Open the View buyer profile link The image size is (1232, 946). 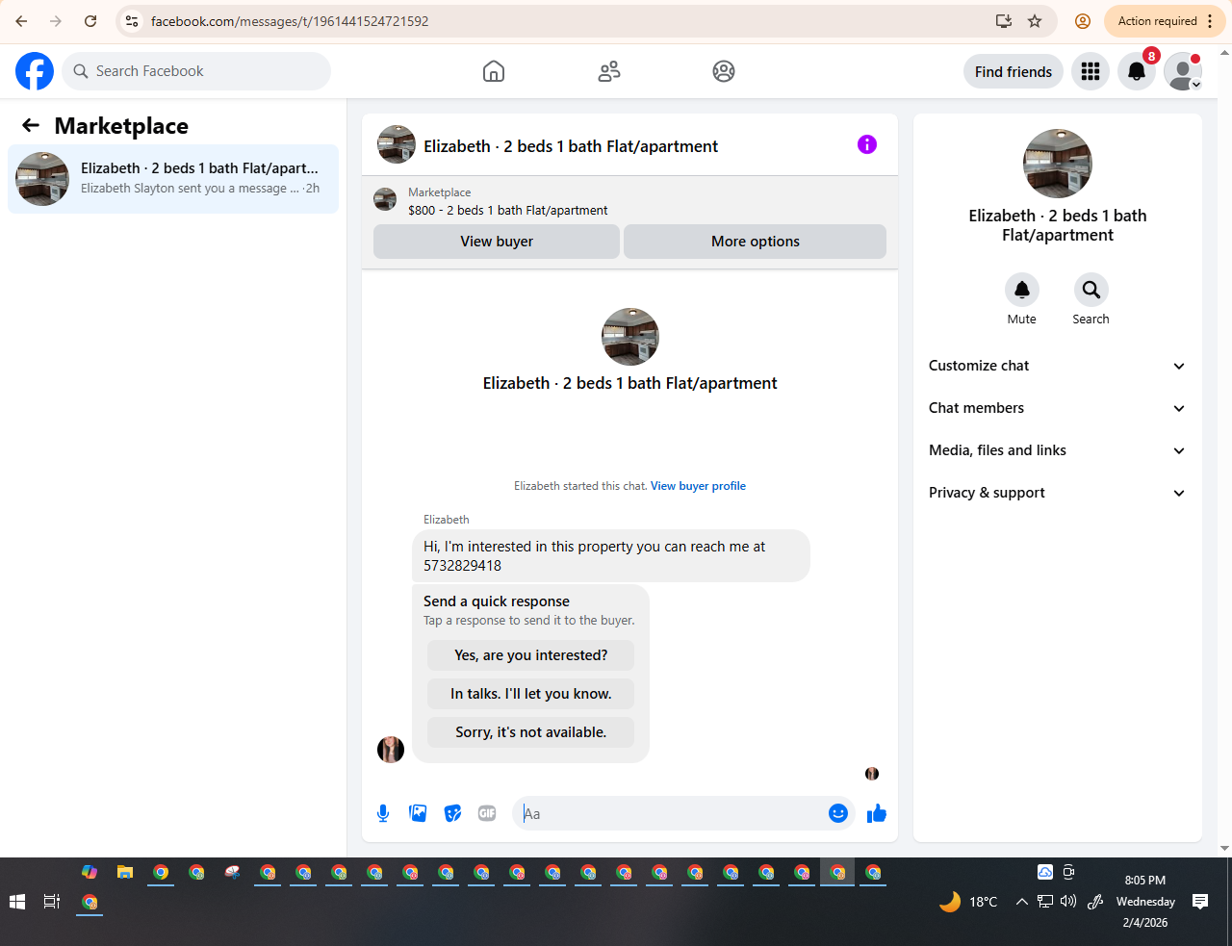(698, 486)
